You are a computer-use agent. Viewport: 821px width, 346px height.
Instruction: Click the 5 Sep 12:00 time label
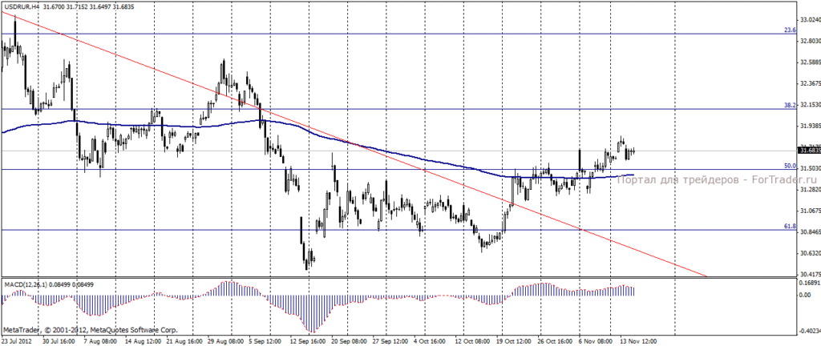click(x=265, y=340)
